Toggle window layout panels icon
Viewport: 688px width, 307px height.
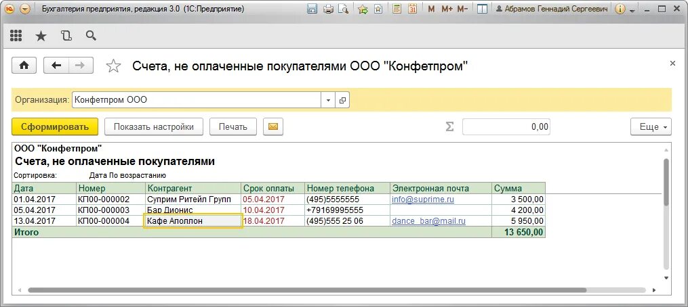(482, 9)
